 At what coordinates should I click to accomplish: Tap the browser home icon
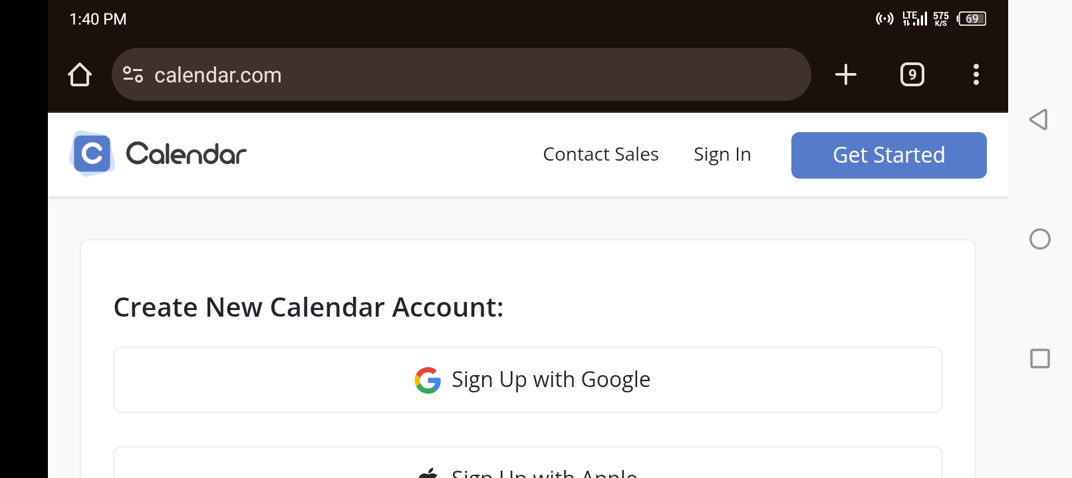[80, 74]
